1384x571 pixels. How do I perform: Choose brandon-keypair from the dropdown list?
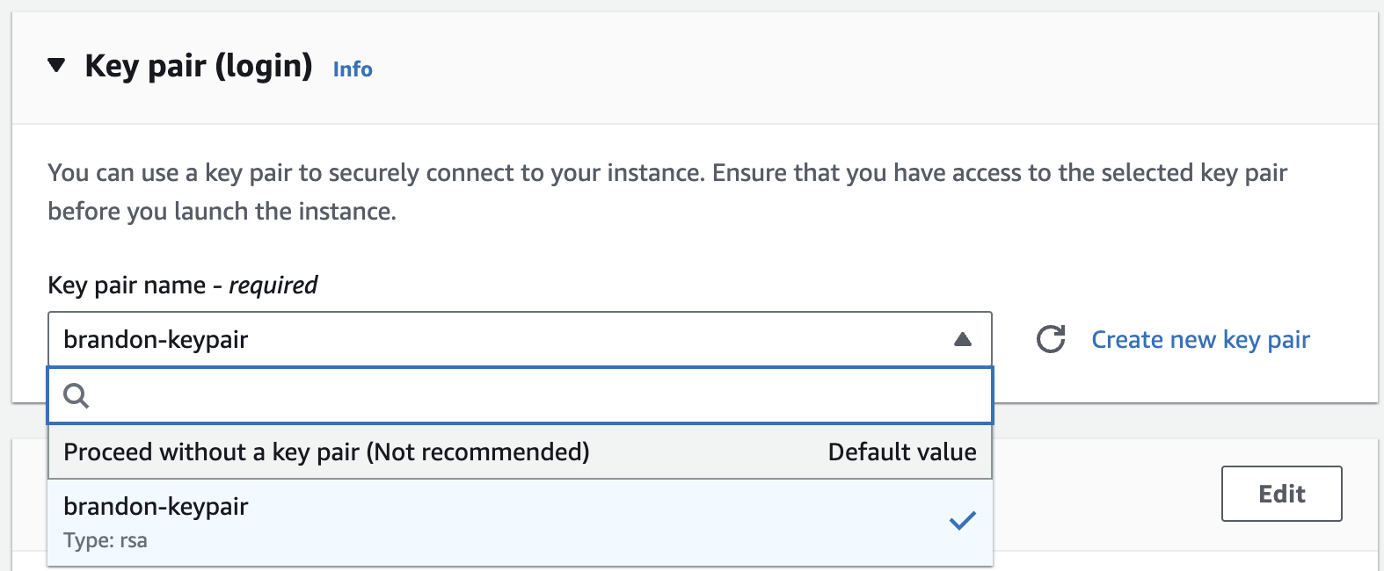click(x=520, y=523)
